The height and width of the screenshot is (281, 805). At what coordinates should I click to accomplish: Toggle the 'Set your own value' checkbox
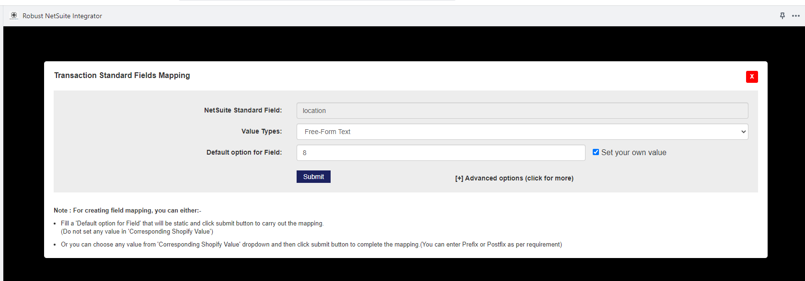pos(596,152)
